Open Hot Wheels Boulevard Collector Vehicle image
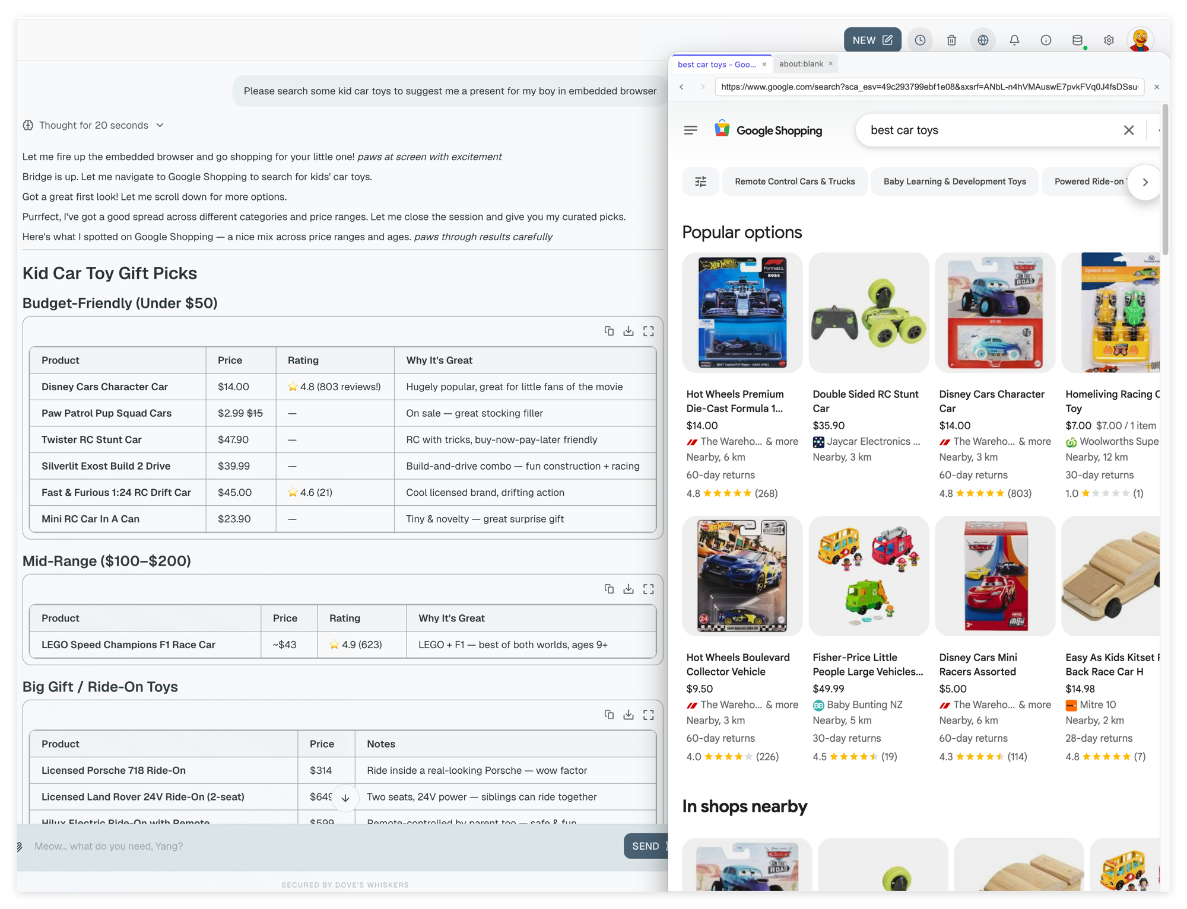Image resolution: width=1187 pixels, height=909 pixels. pyautogui.click(x=742, y=576)
